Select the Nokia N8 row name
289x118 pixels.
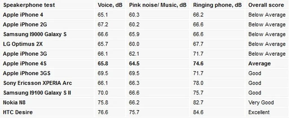(16, 103)
